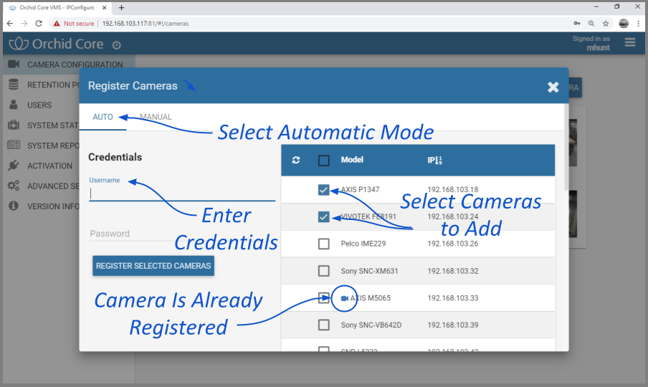The width and height of the screenshot is (648, 387).
Task: Check the Pelco IME229 camera
Action: click(x=323, y=244)
